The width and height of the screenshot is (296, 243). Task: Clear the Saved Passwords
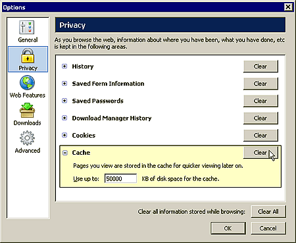tap(260, 101)
